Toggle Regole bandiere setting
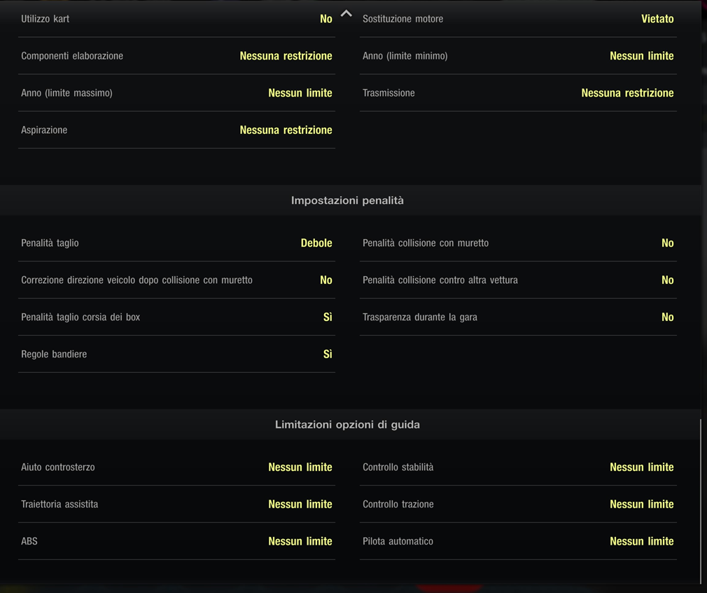707x593 pixels. [327, 355]
